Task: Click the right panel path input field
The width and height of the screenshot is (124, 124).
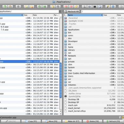Action: [102, 11]
